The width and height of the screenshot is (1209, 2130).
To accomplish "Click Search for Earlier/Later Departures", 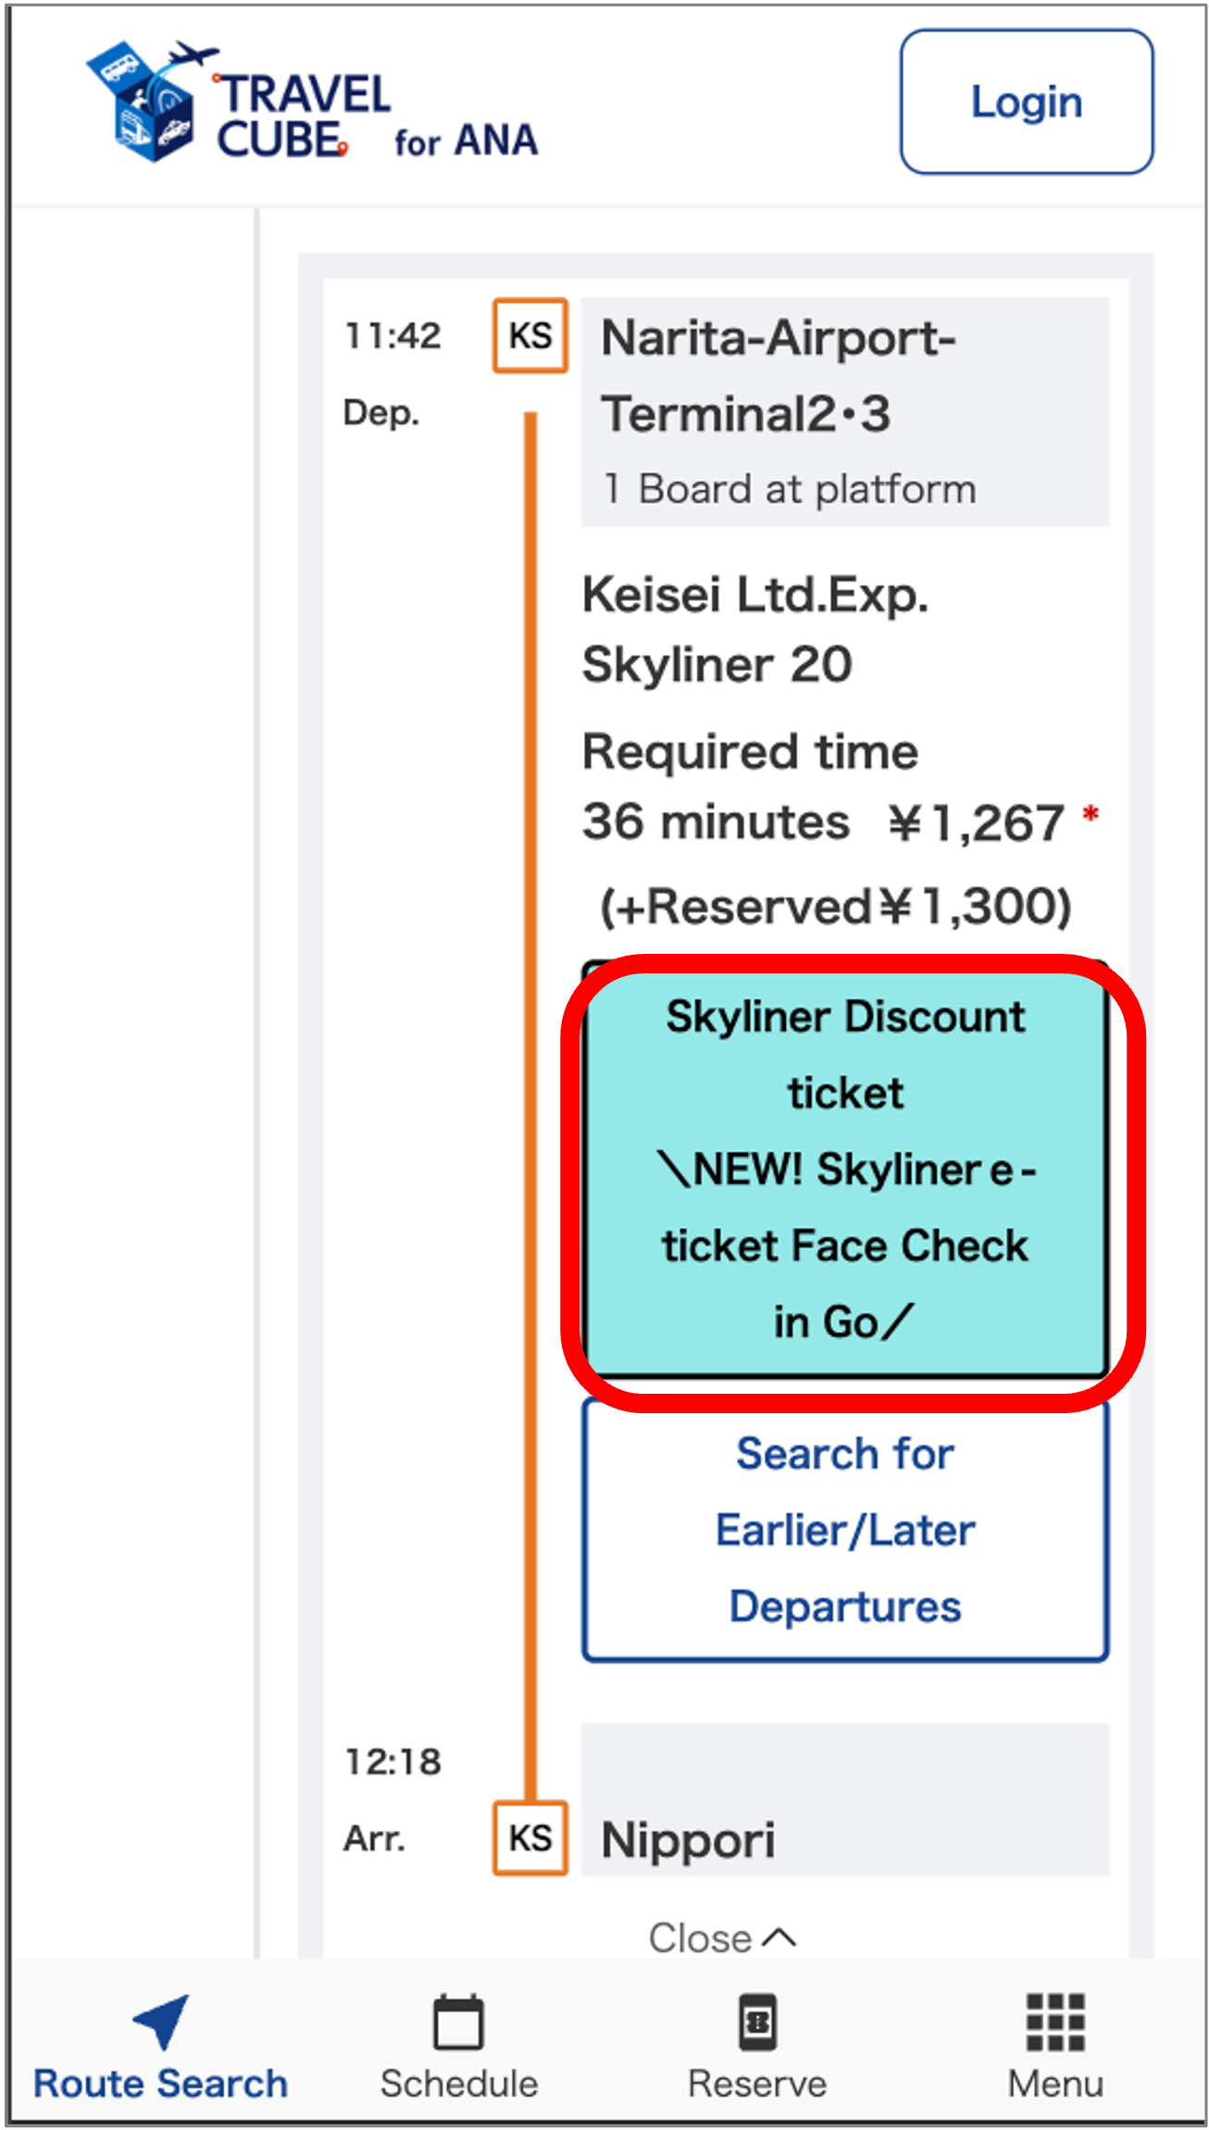I will (x=845, y=1530).
